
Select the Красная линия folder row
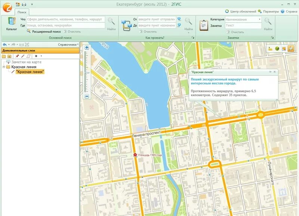(24, 67)
